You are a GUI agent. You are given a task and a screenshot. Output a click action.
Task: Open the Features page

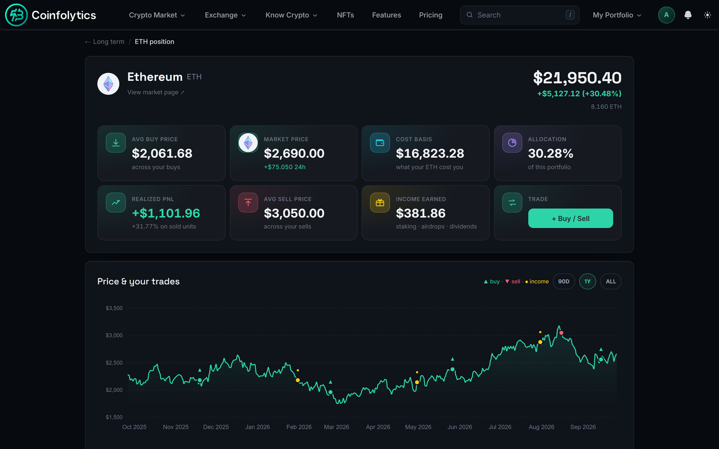click(386, 15)
